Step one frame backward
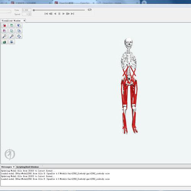Viewport: 191px width, 191px height. pos(50,14)
